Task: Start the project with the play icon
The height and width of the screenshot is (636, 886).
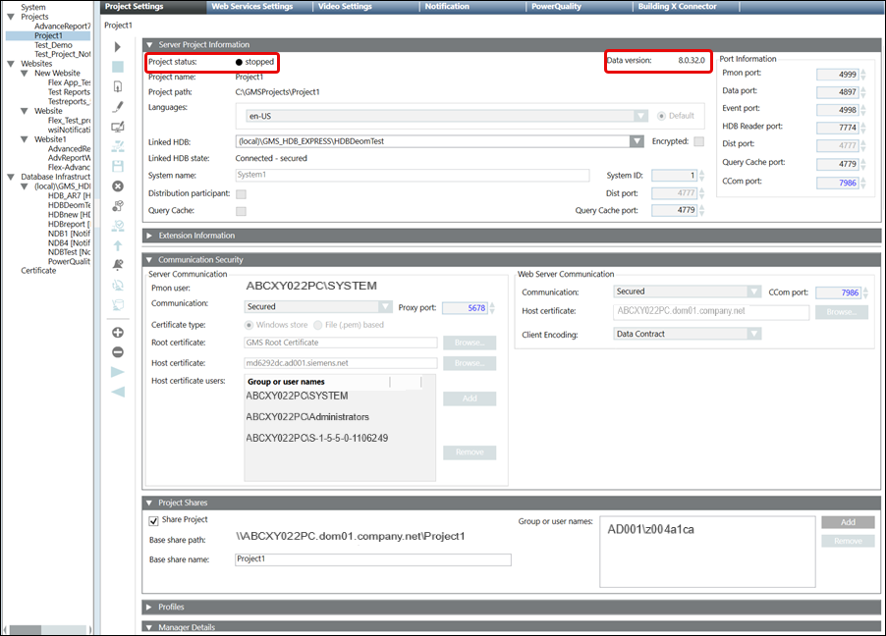Action: coord(118,47)
